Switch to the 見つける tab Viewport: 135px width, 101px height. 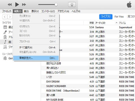pos(131,17)
